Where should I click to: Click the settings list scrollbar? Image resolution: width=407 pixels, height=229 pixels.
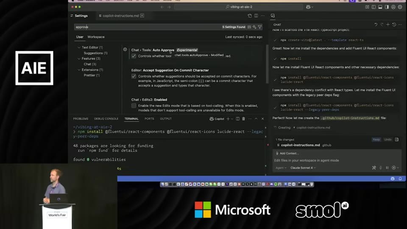[267, 64]
